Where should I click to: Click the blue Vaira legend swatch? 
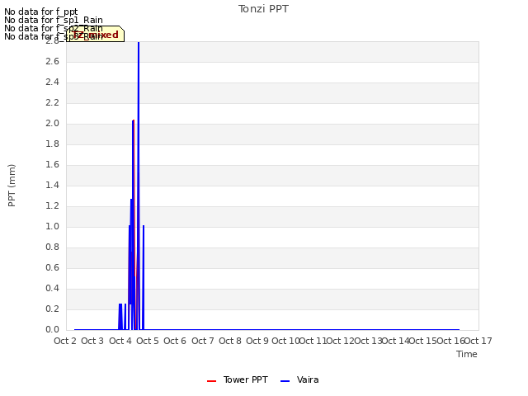point(285,381)
